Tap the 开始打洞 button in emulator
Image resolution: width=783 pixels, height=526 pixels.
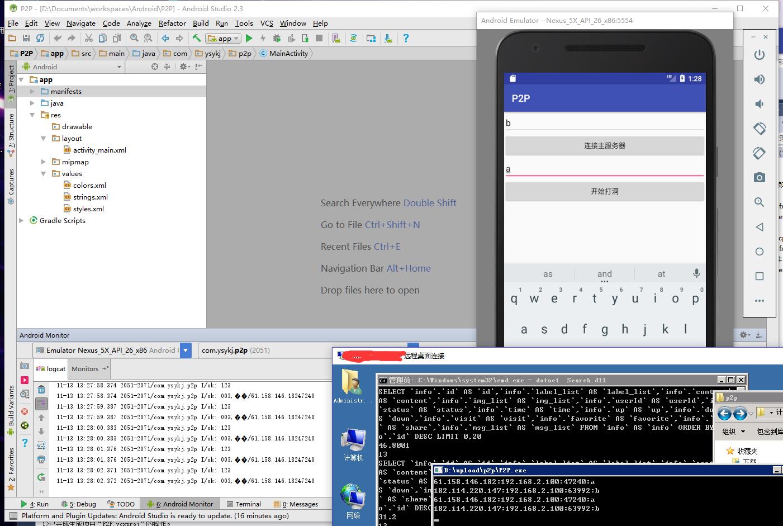click(605, 191)
